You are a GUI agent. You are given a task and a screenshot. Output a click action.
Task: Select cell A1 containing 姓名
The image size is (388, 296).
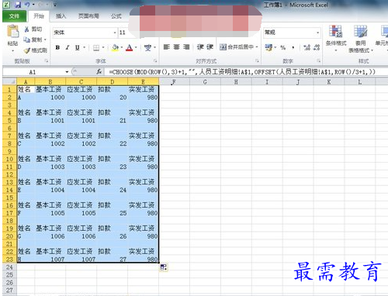[26, 90]
